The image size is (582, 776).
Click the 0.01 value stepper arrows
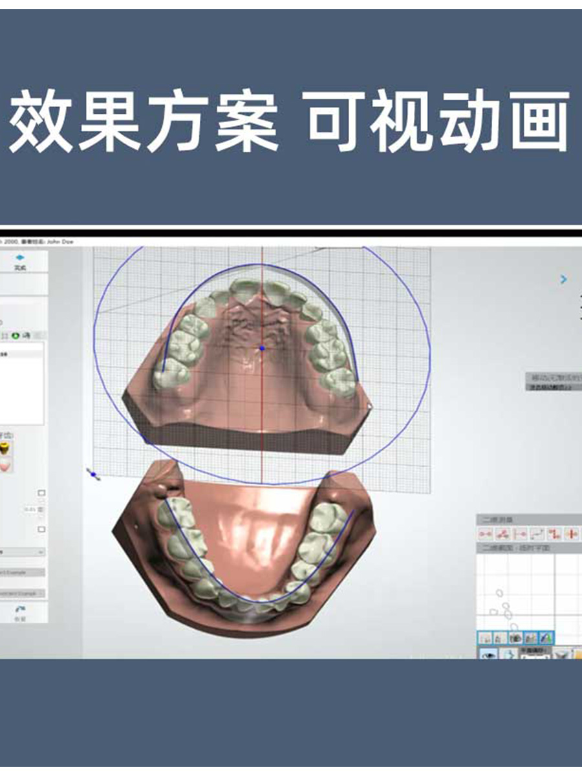[41, 510]
